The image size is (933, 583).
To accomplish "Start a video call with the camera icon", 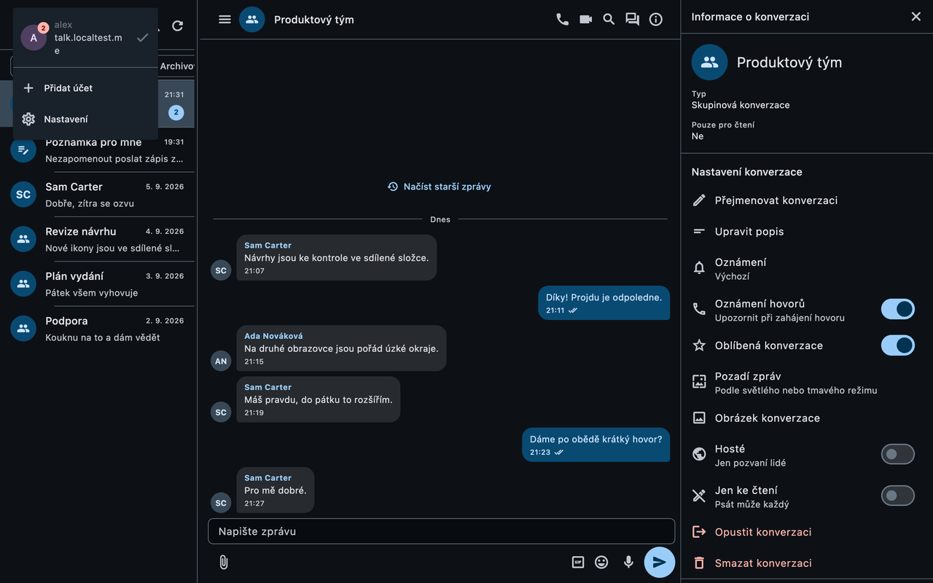I will pos(585,20).
